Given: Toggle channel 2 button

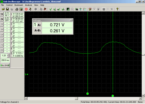Looking at the screenshot, I should pos(2,19).
